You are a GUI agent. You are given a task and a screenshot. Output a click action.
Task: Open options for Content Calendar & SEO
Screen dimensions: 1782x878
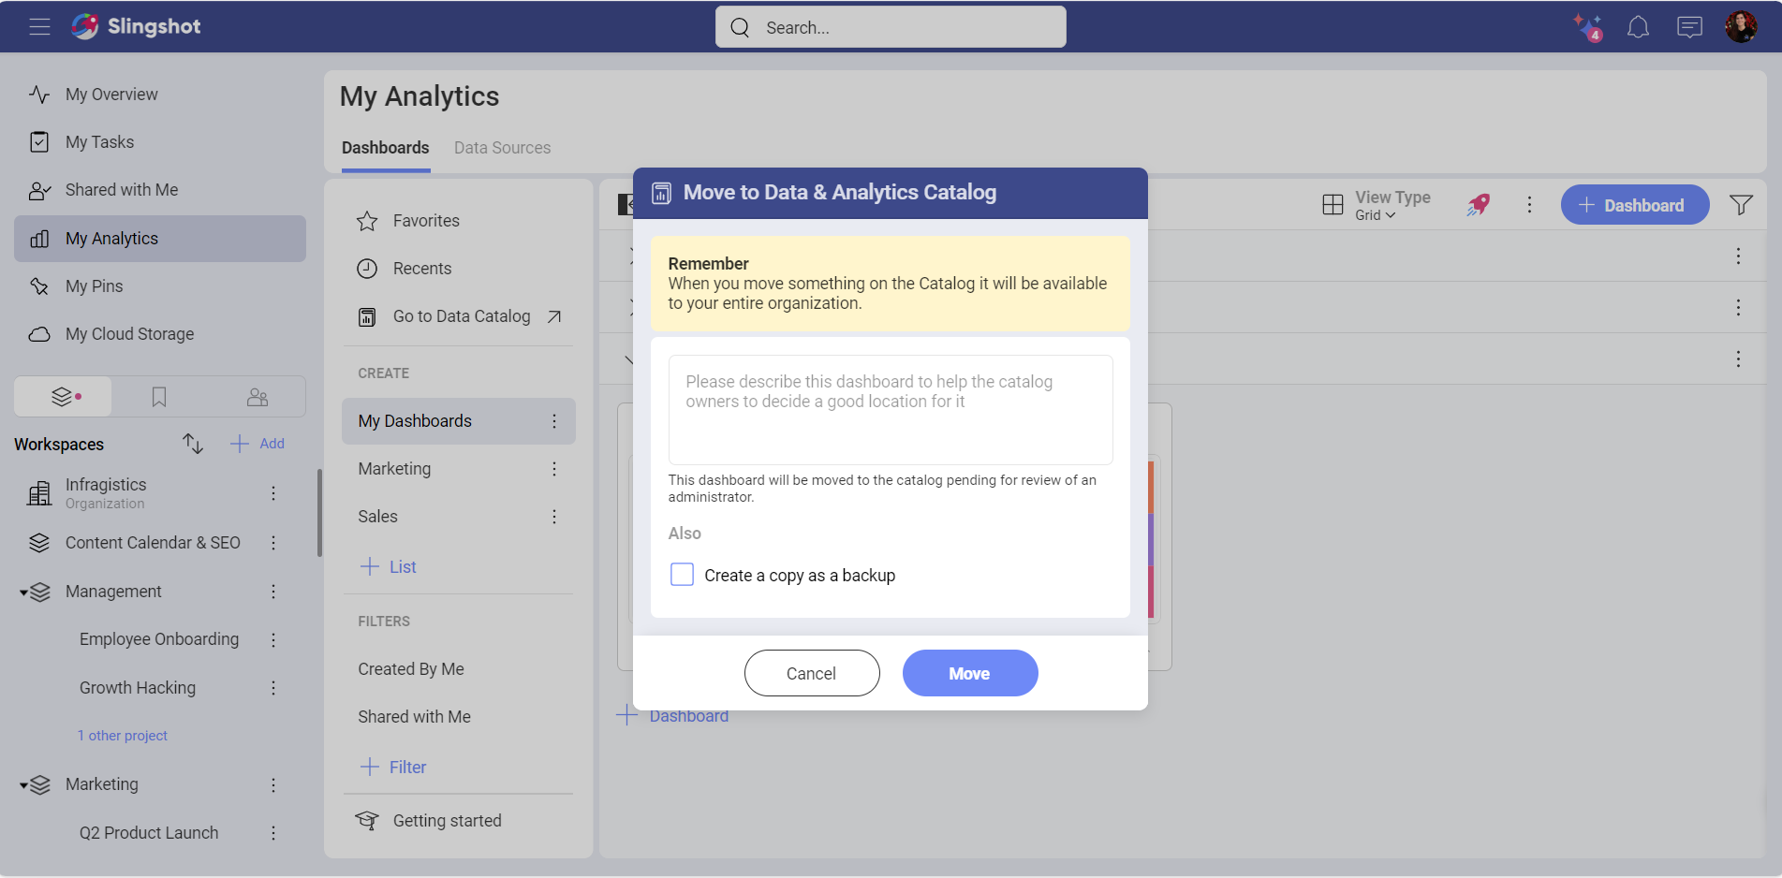click(x=273, y=543)
